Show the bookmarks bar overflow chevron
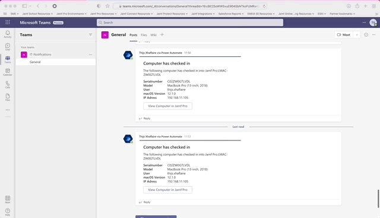 tap(376, 14)
